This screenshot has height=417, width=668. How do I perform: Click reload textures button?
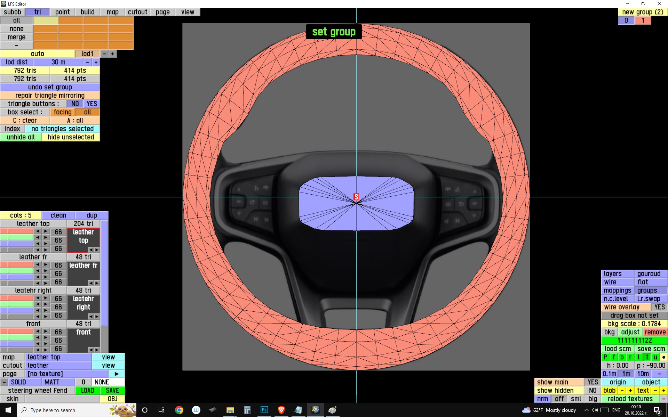pos(630,399)
